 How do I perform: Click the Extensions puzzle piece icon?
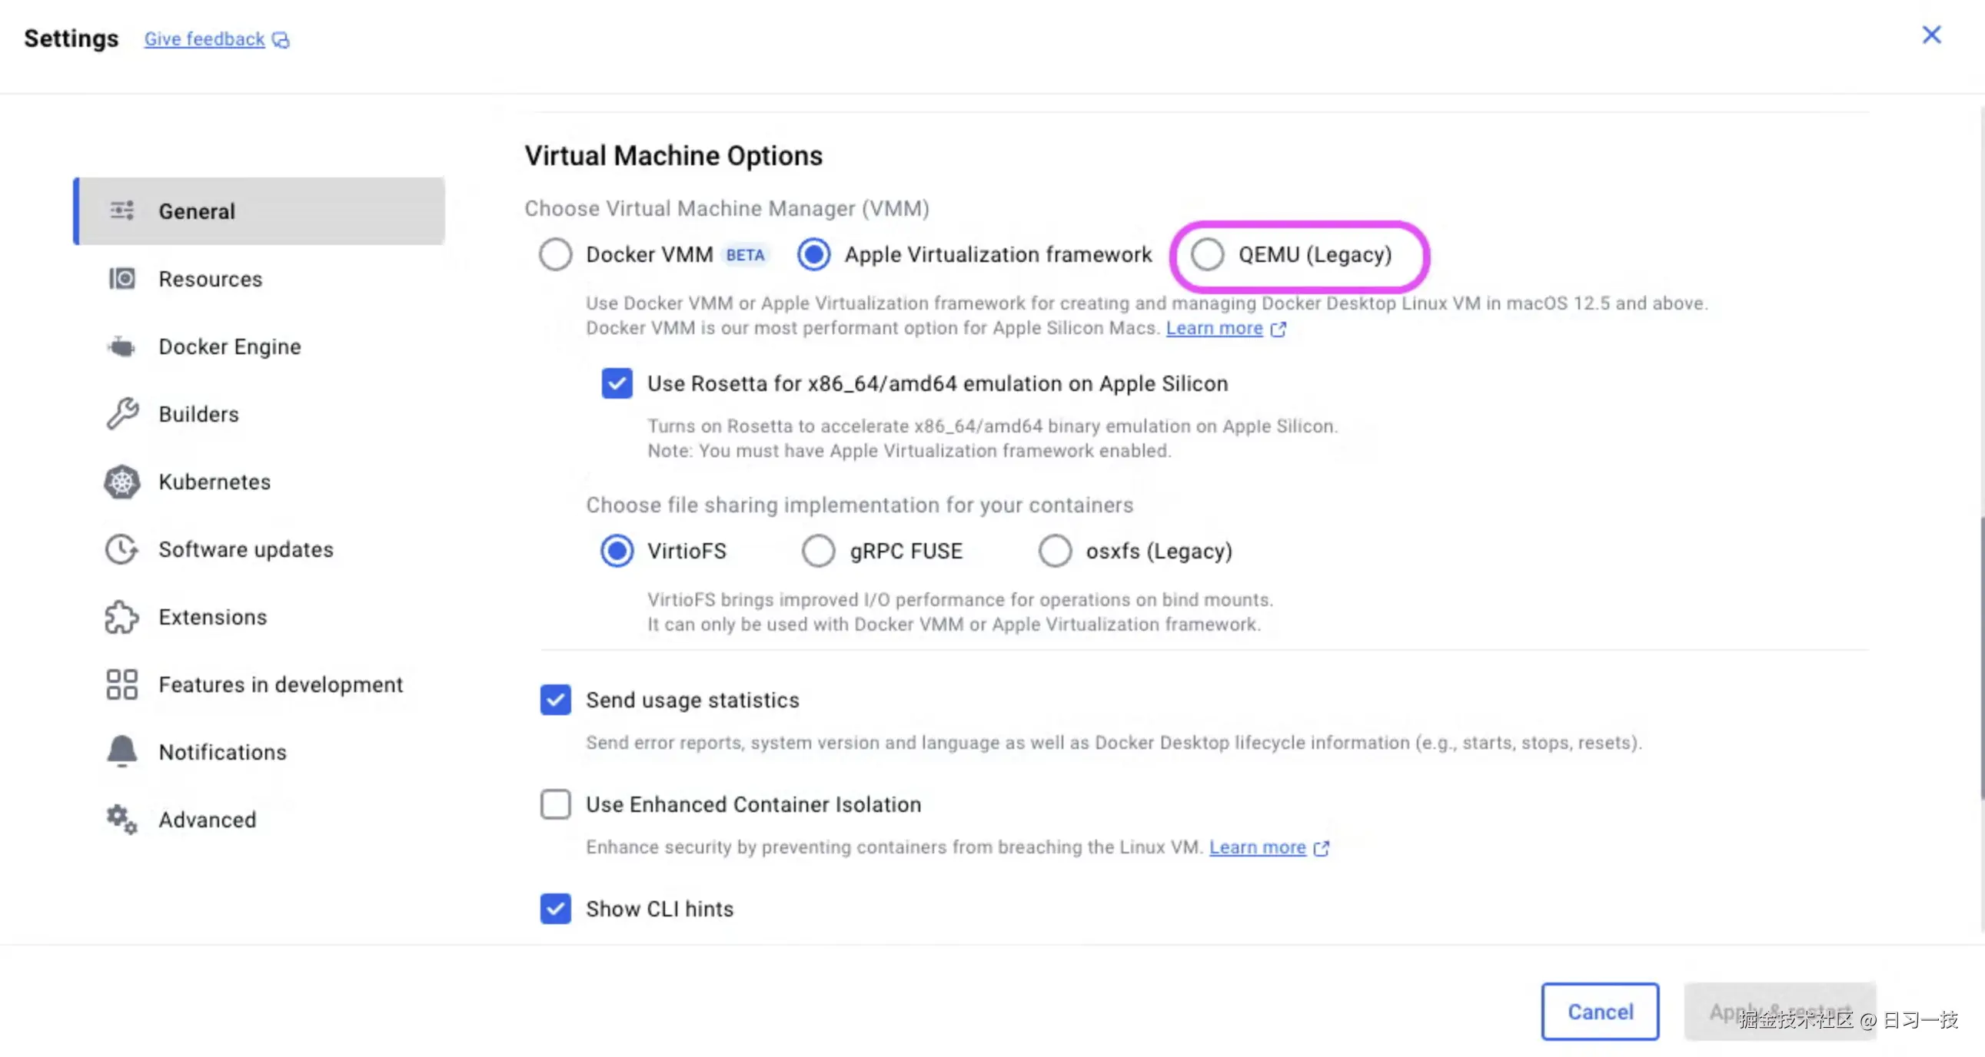[x=121, y=618]
